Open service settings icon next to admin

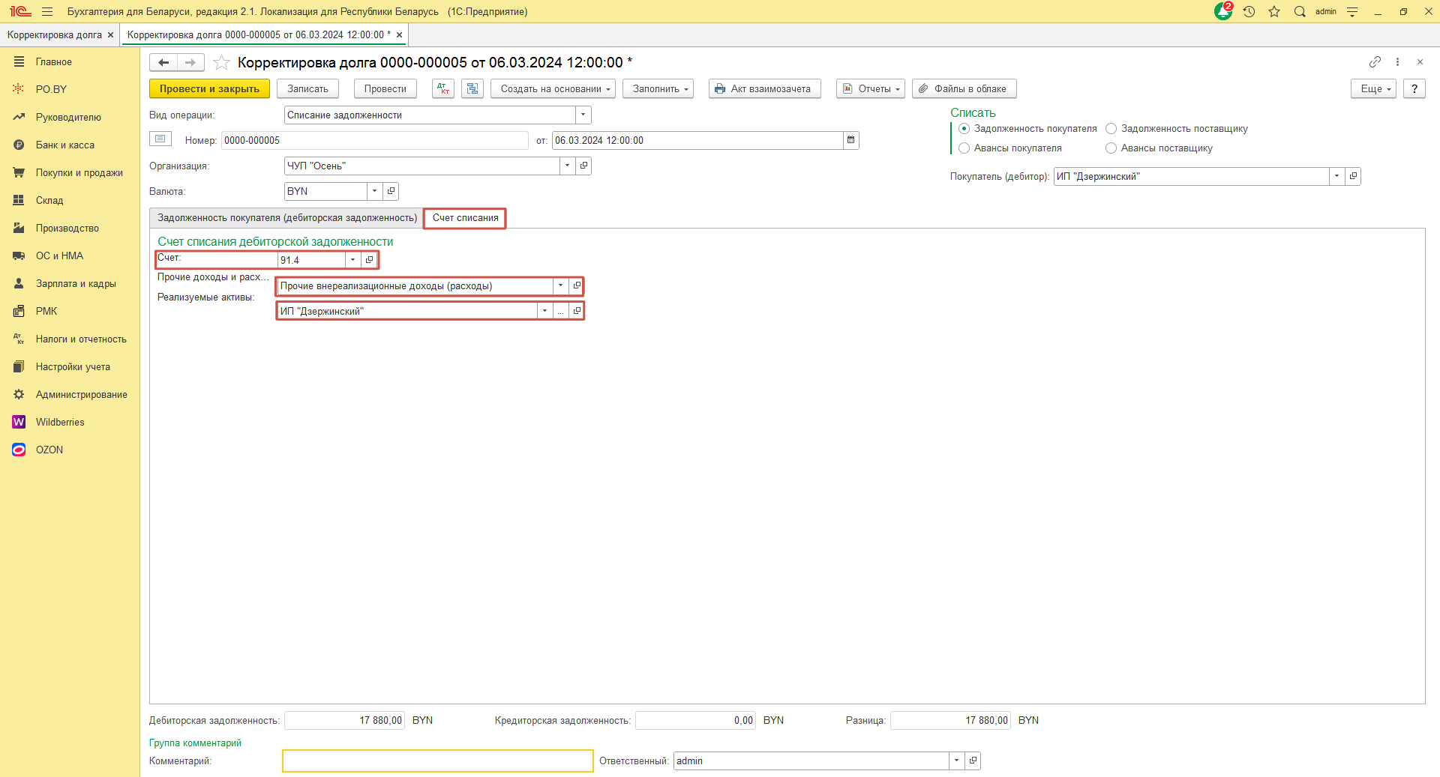[x=1352, y=11]
